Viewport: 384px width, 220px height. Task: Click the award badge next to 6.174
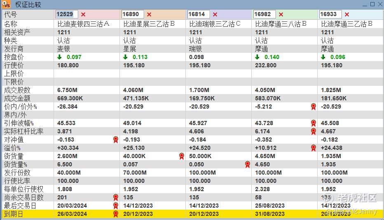313,131
